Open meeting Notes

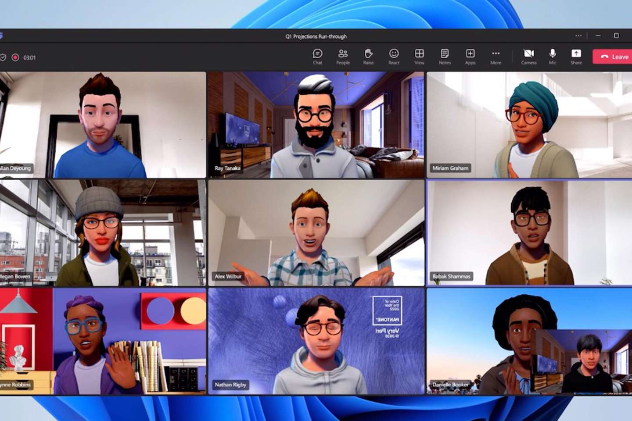445,57
